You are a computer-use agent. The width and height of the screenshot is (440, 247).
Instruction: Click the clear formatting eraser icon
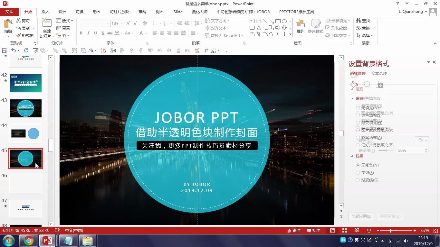pyautogui.click(x=145, y=23)
